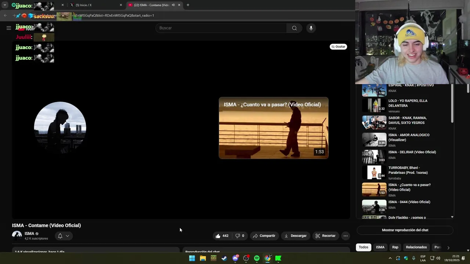The height and width of the screenshot is (264, 470).
Task: Open playlist ¿Cuanto va a pasar? thumbnail
Action: click(374, 190)
